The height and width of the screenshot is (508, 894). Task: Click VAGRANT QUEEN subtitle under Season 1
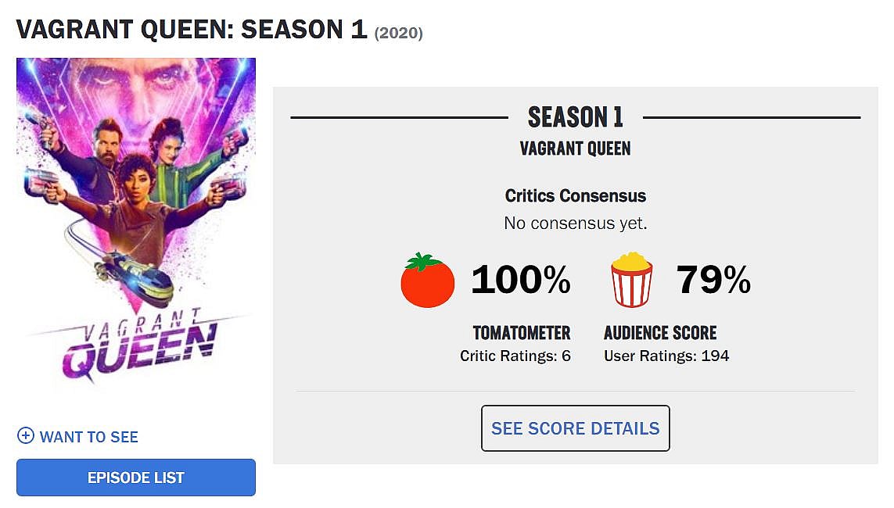[576, 148]
